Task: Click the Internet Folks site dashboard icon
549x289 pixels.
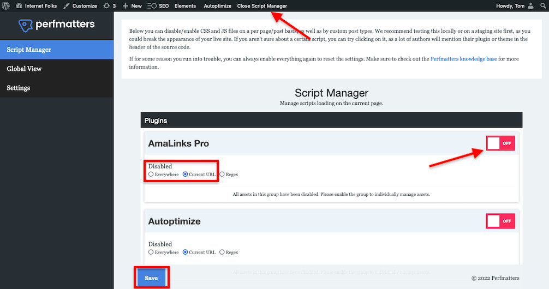Action: pyautogui.click(x=19, y=6)
